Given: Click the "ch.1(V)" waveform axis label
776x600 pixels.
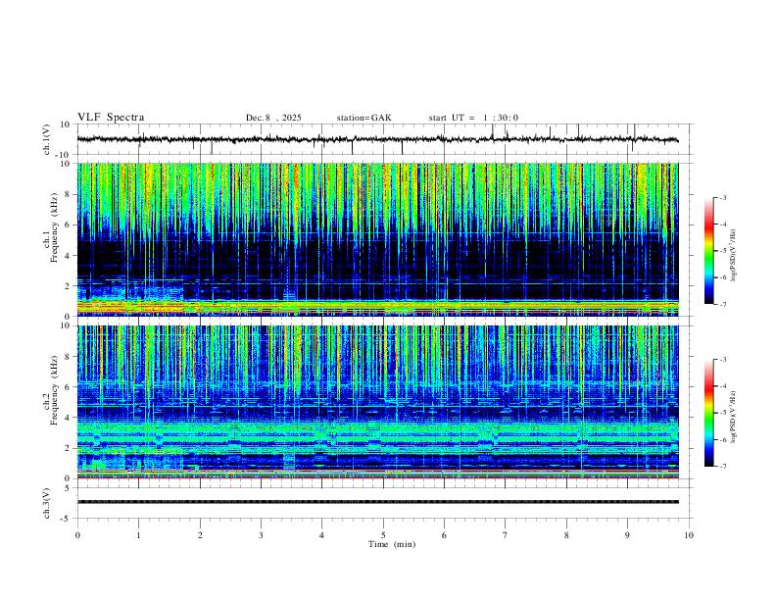Looking at the screenshot, I should pyautogui.click(x=47, y=139).
